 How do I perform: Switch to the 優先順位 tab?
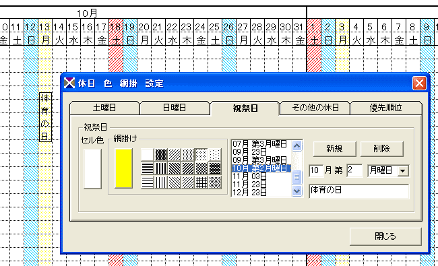pyautogui.click(x=385, y=108)
